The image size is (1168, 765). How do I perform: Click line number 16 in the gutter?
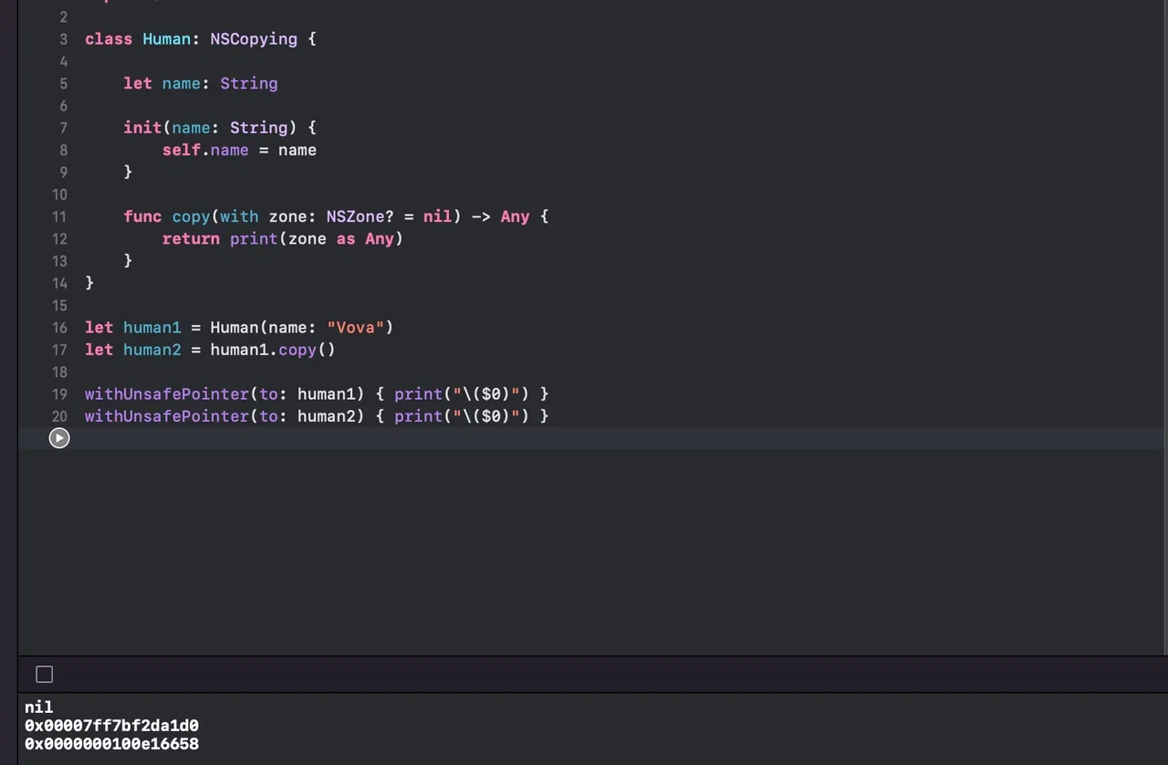click(x=59, y=327)
